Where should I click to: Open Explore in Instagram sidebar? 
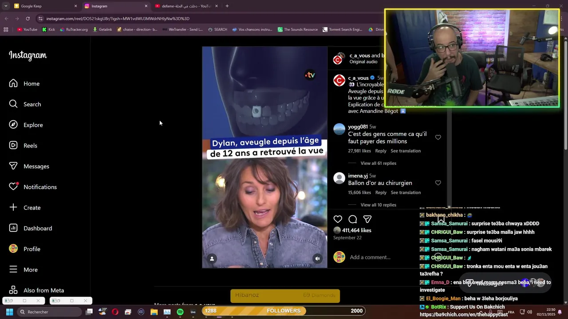26,125
